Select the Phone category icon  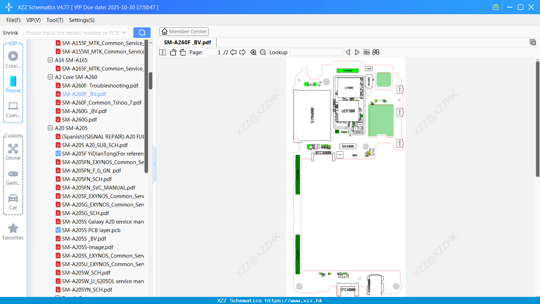click(13, 85)
